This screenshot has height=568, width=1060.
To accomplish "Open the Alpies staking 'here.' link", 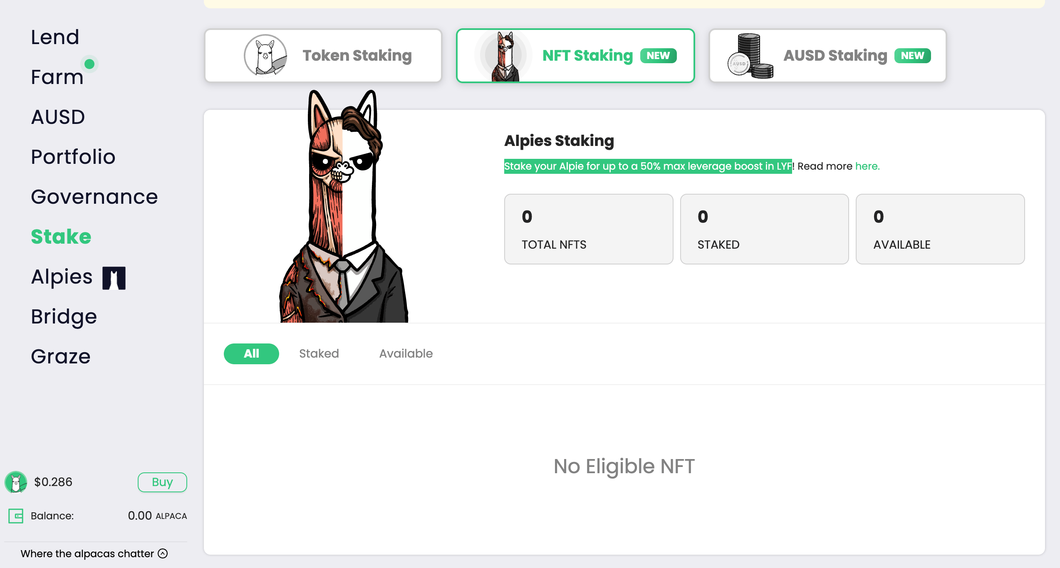I will [x=867, y=166].
